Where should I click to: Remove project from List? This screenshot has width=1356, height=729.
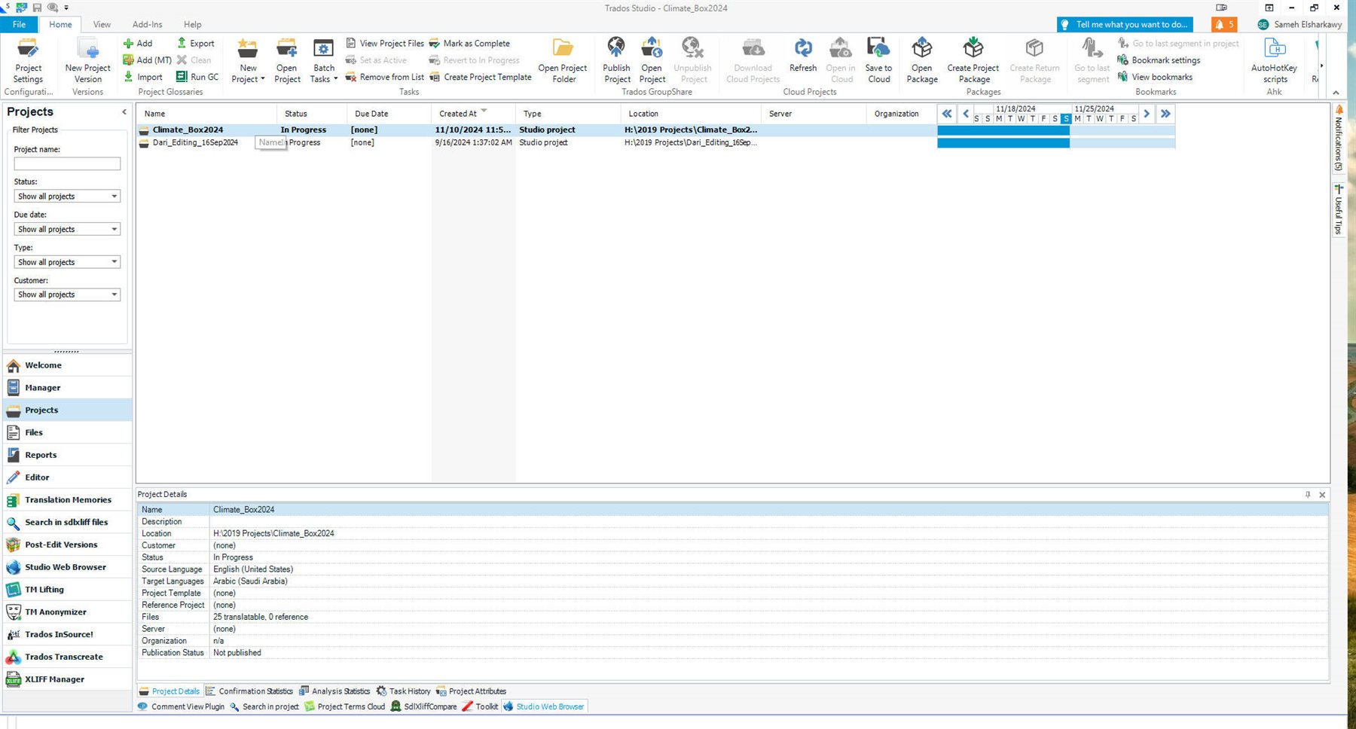[x=385, y=77]
